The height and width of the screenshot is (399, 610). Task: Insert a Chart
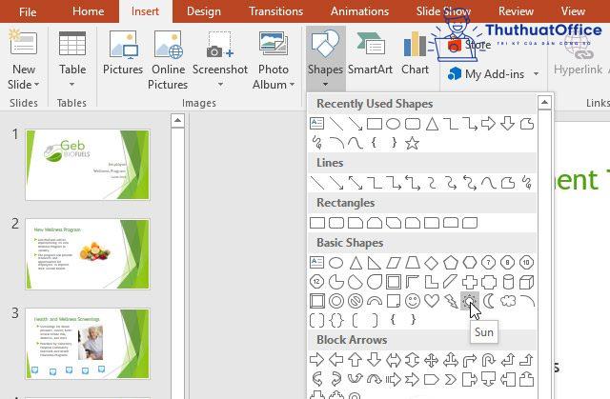[x=416, y=52]
